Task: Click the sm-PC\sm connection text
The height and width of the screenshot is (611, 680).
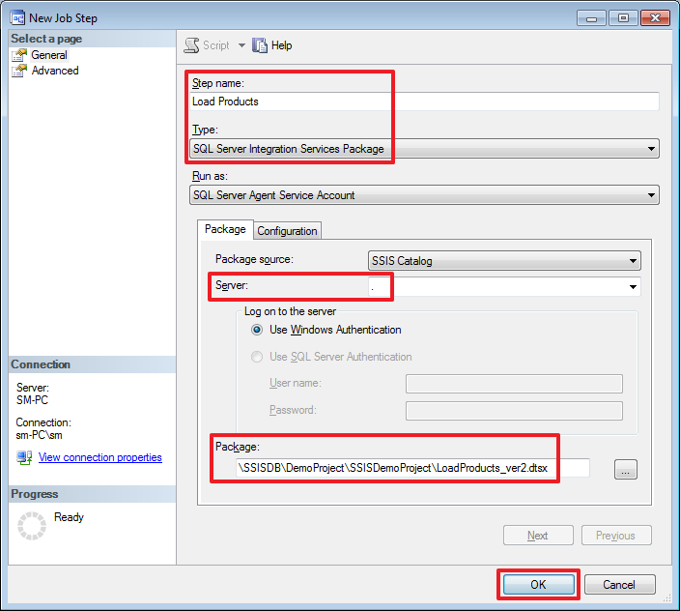Action: [39, 435]
